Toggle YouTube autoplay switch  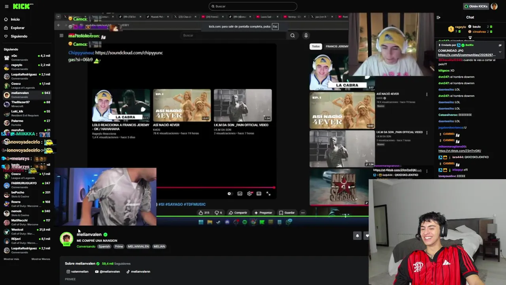(229, 194)
